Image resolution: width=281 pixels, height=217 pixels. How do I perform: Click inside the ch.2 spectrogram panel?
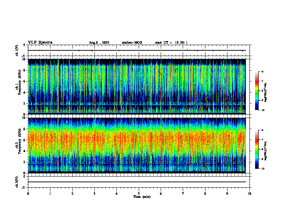pos(137,145)
